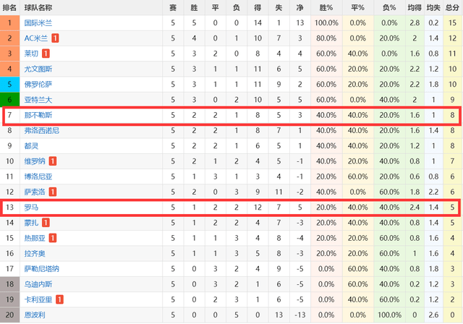Click the red badge next to 莱切
The width and height of the screenshot is (463, 324).
pos(46,54)
